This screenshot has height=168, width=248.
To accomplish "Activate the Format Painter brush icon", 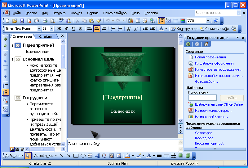I will coord(99,21).
